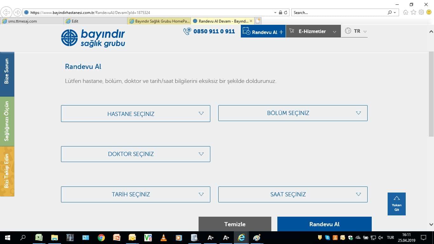Switch to the sms.ttmesaj.com tab
434x244 pixels.
tap(32, 21)
